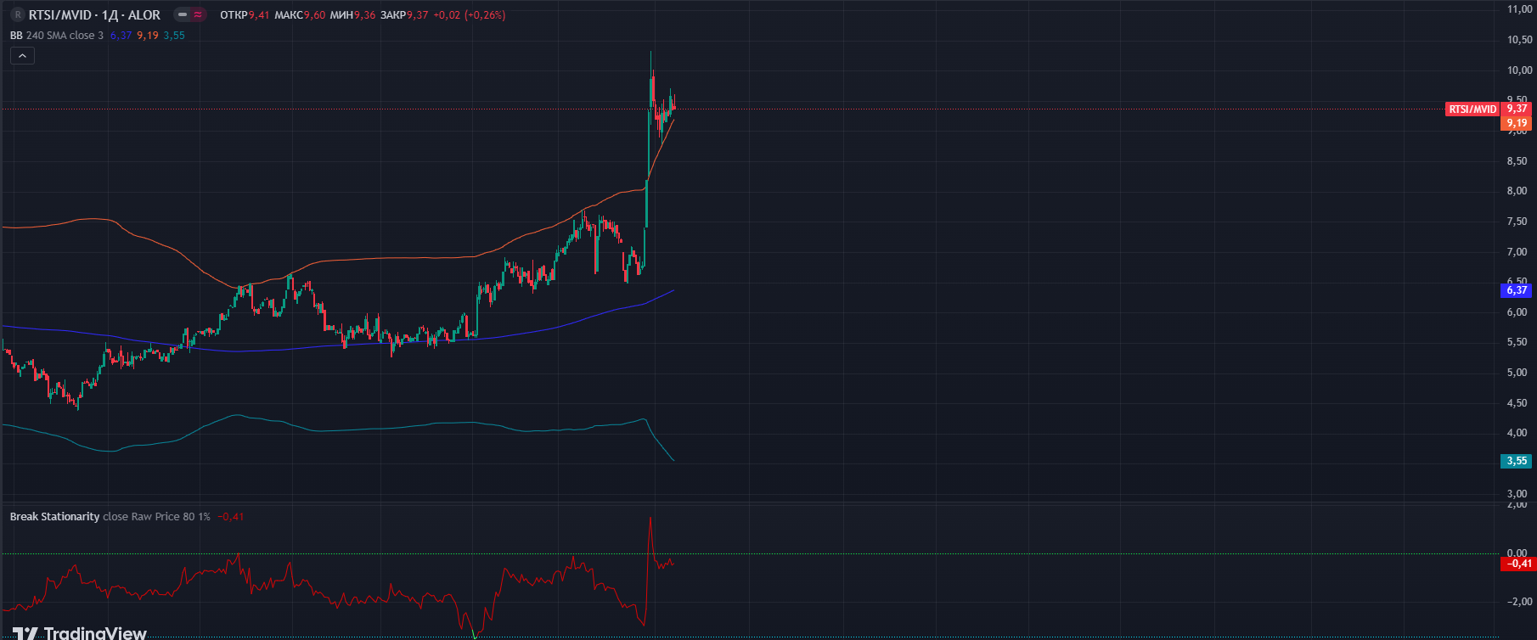Click the red RTSI/MVID price label on the scale
The width and height of the screenshot is (1537, 640).
pos(1472,109)
